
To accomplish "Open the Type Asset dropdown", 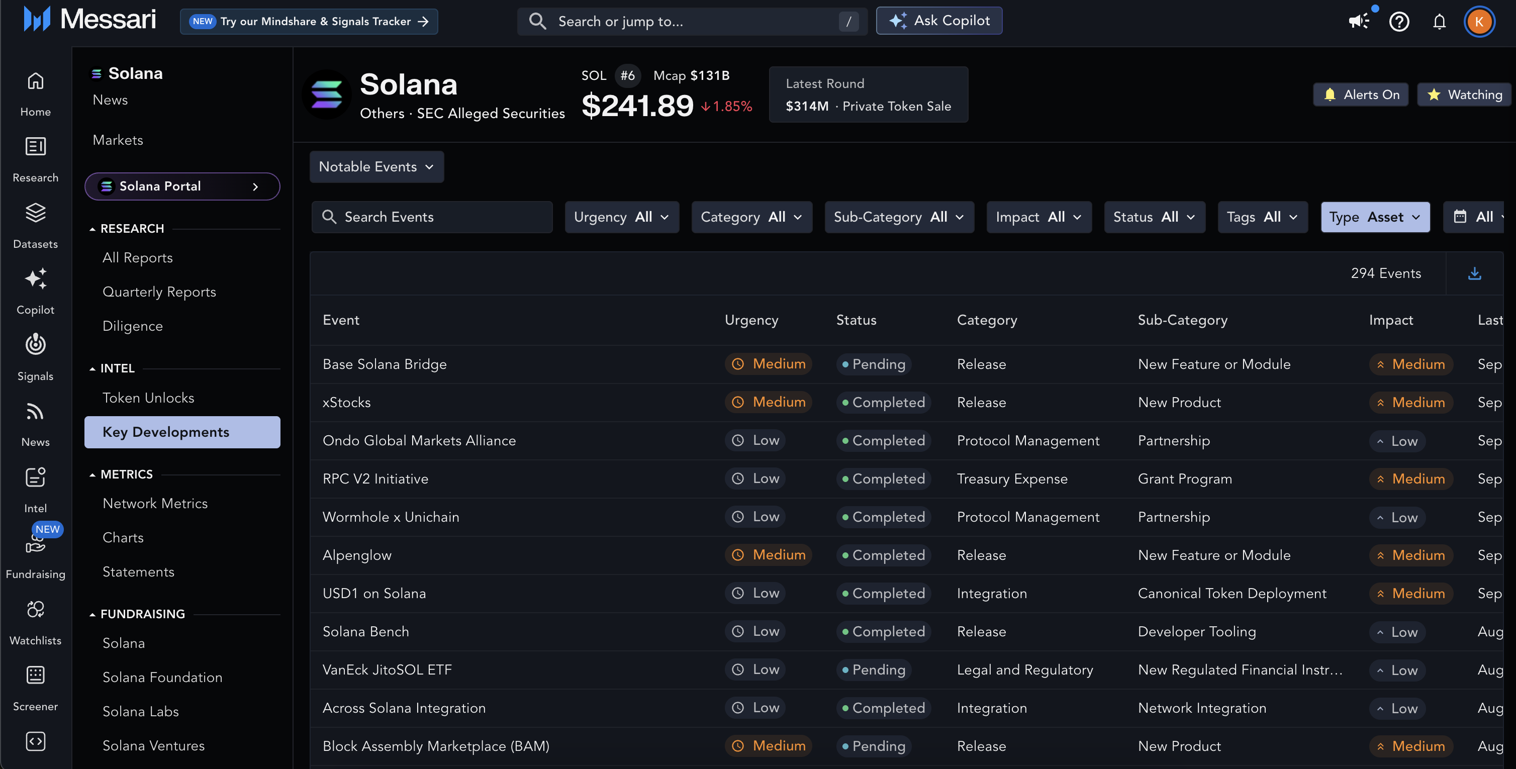I will tap(1375, 217).
